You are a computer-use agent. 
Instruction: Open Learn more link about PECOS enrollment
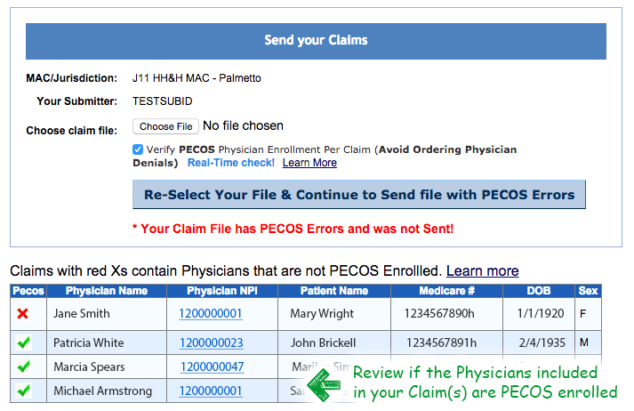482,270
